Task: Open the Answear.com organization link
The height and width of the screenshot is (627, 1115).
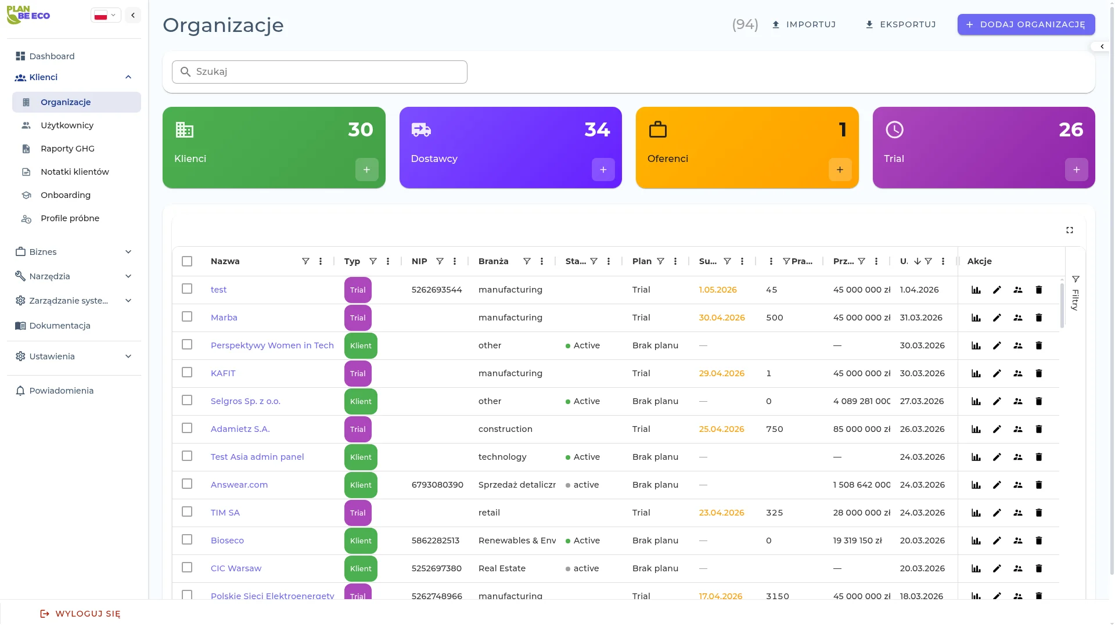Action: pyautogui.click(x=239, y=485)
